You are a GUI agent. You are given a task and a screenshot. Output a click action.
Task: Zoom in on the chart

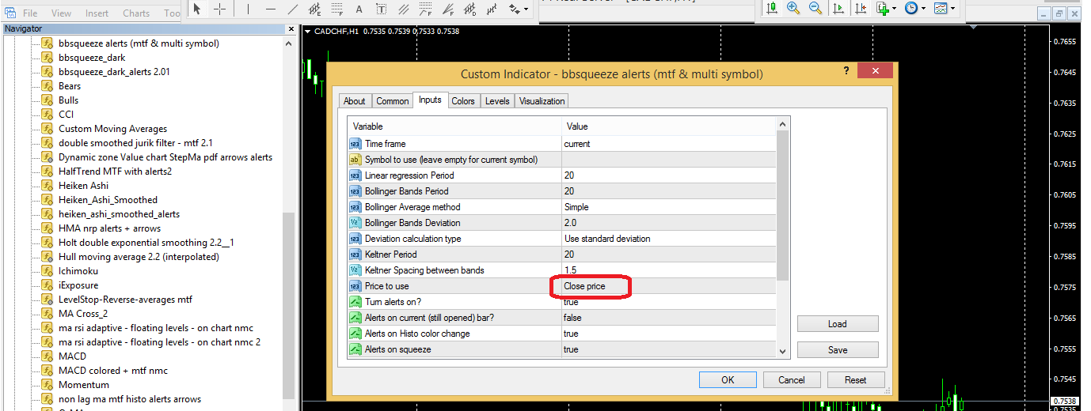point(793,8)
